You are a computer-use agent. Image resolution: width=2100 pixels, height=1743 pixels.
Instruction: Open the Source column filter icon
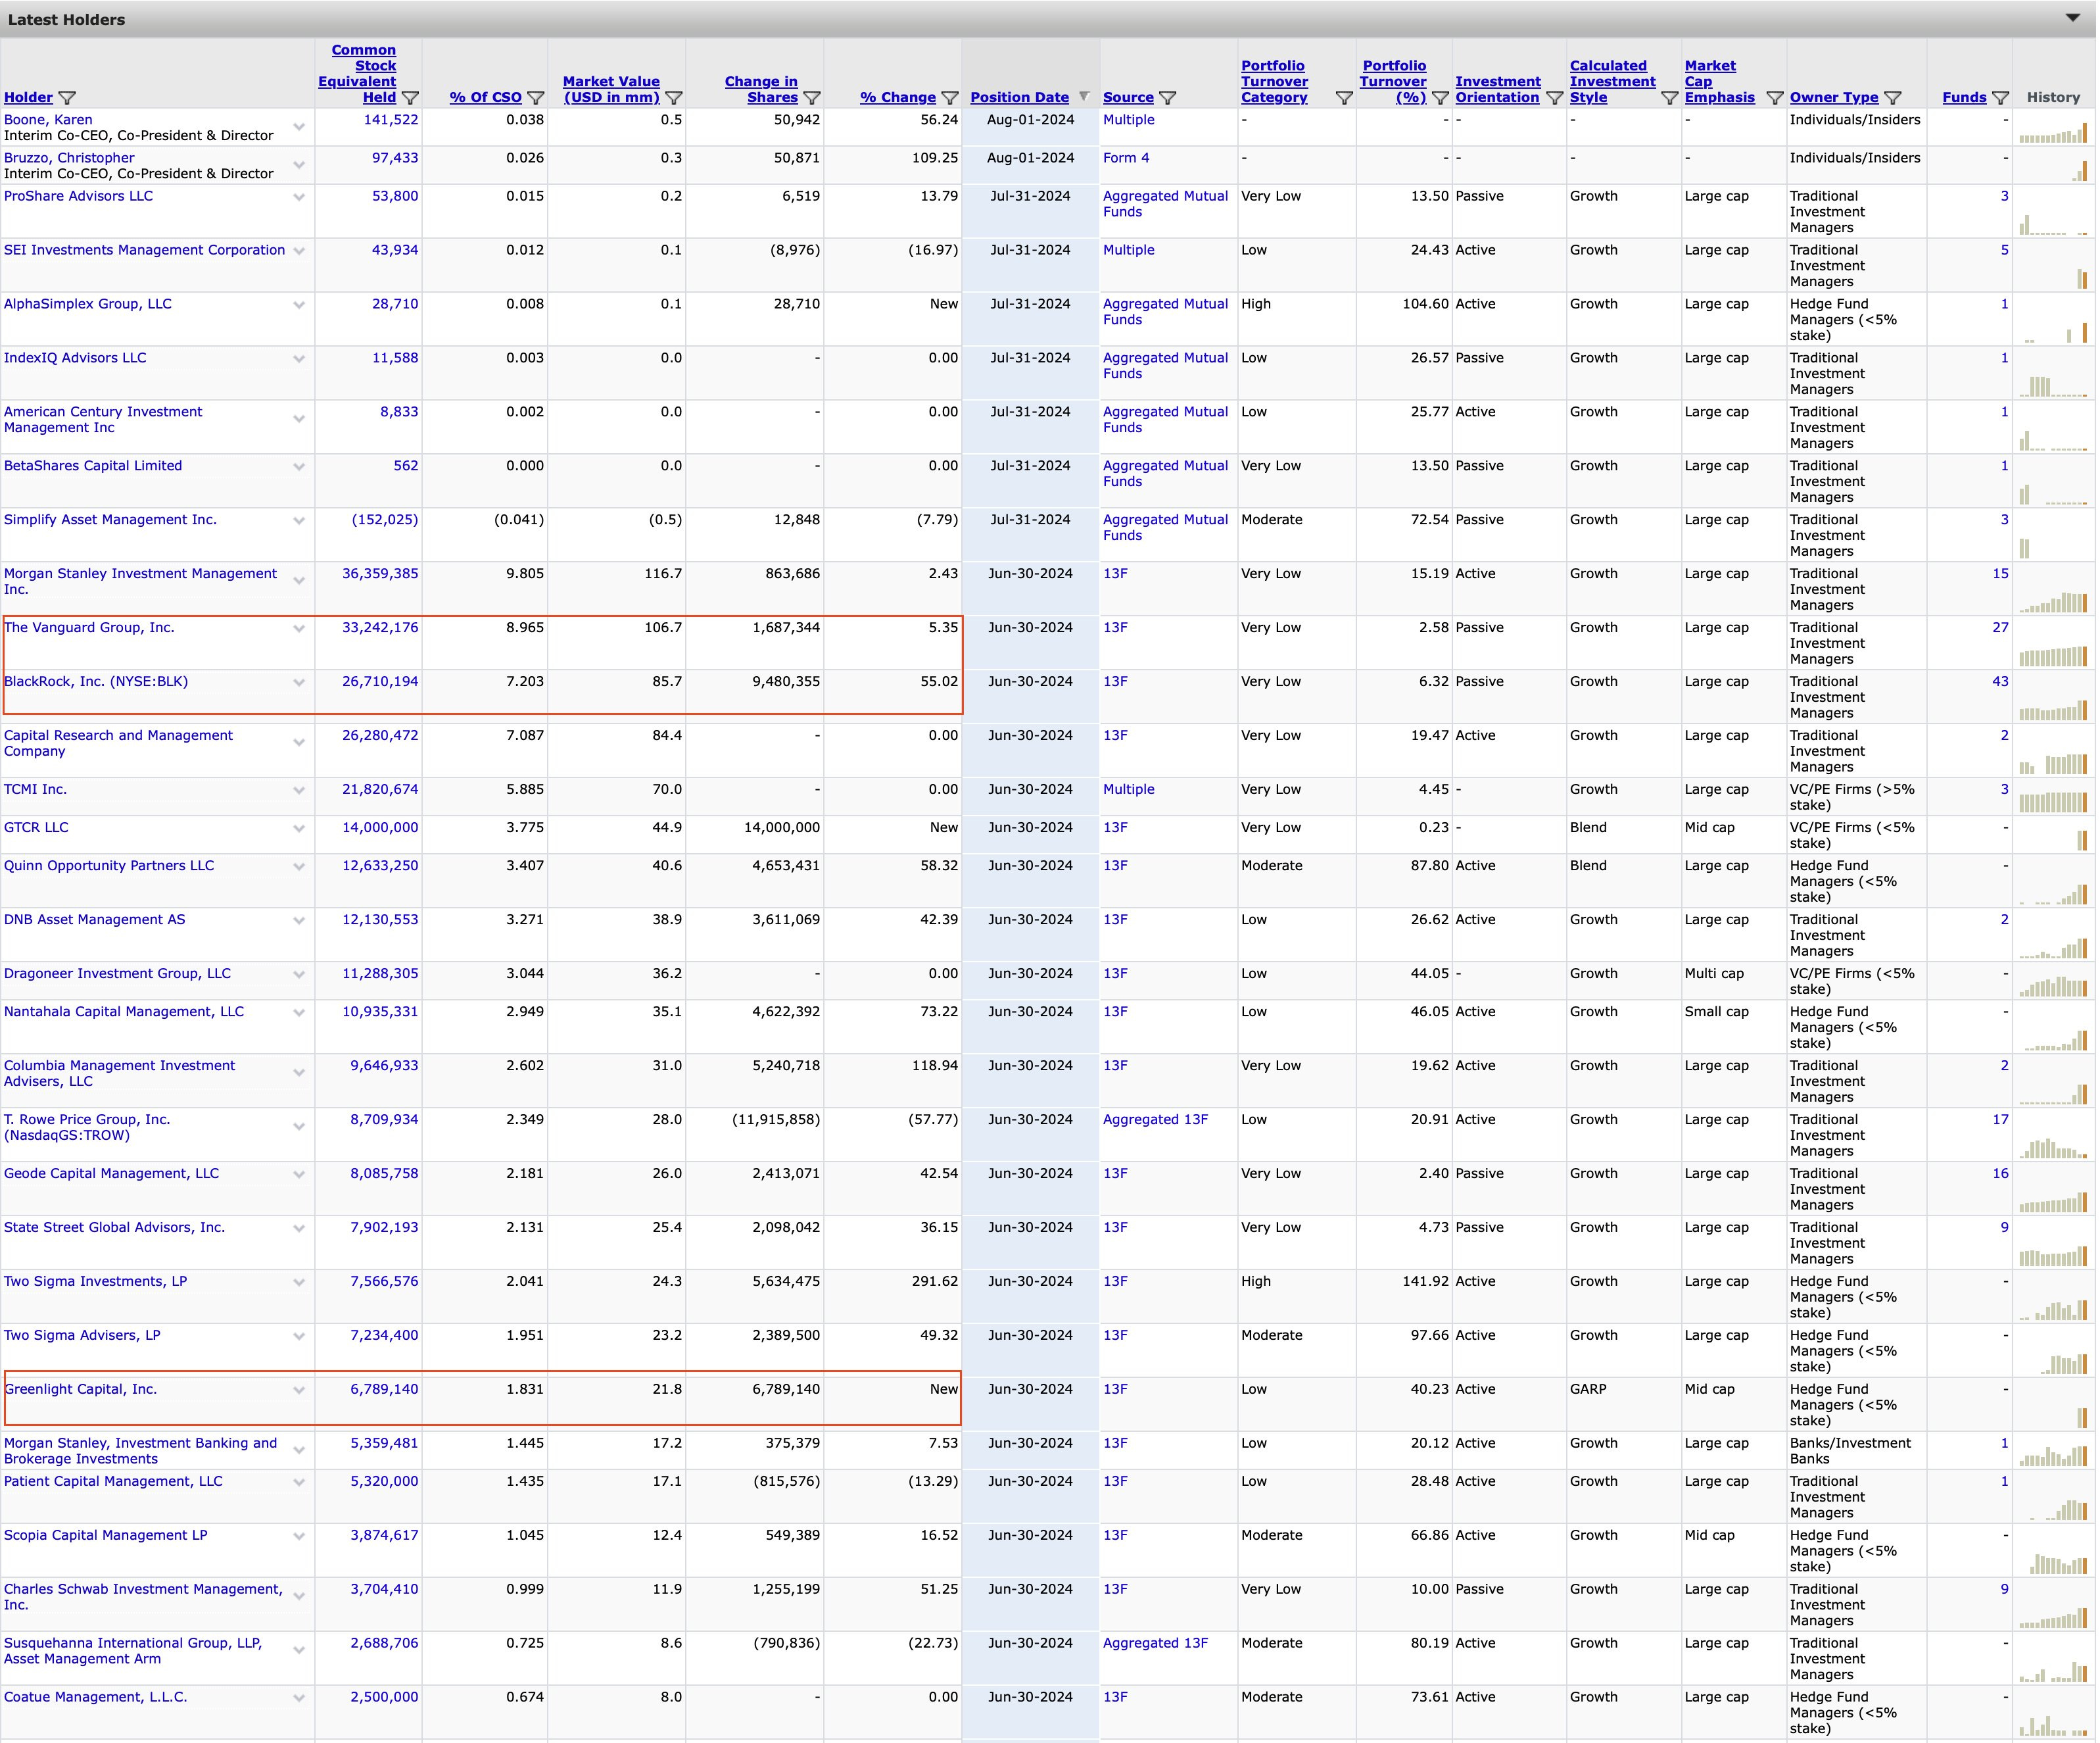1168,98
